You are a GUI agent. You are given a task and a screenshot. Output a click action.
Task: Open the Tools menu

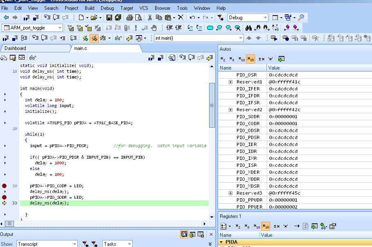pos(182,8)
